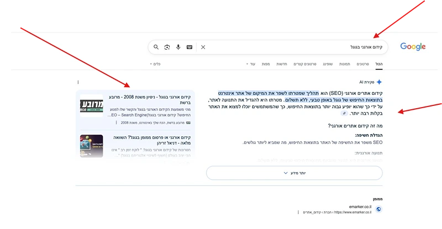Viewport: 442px width, 229px height.
Task: Click the דניאל זריהן article thumbnail
Action: (91, 146)
